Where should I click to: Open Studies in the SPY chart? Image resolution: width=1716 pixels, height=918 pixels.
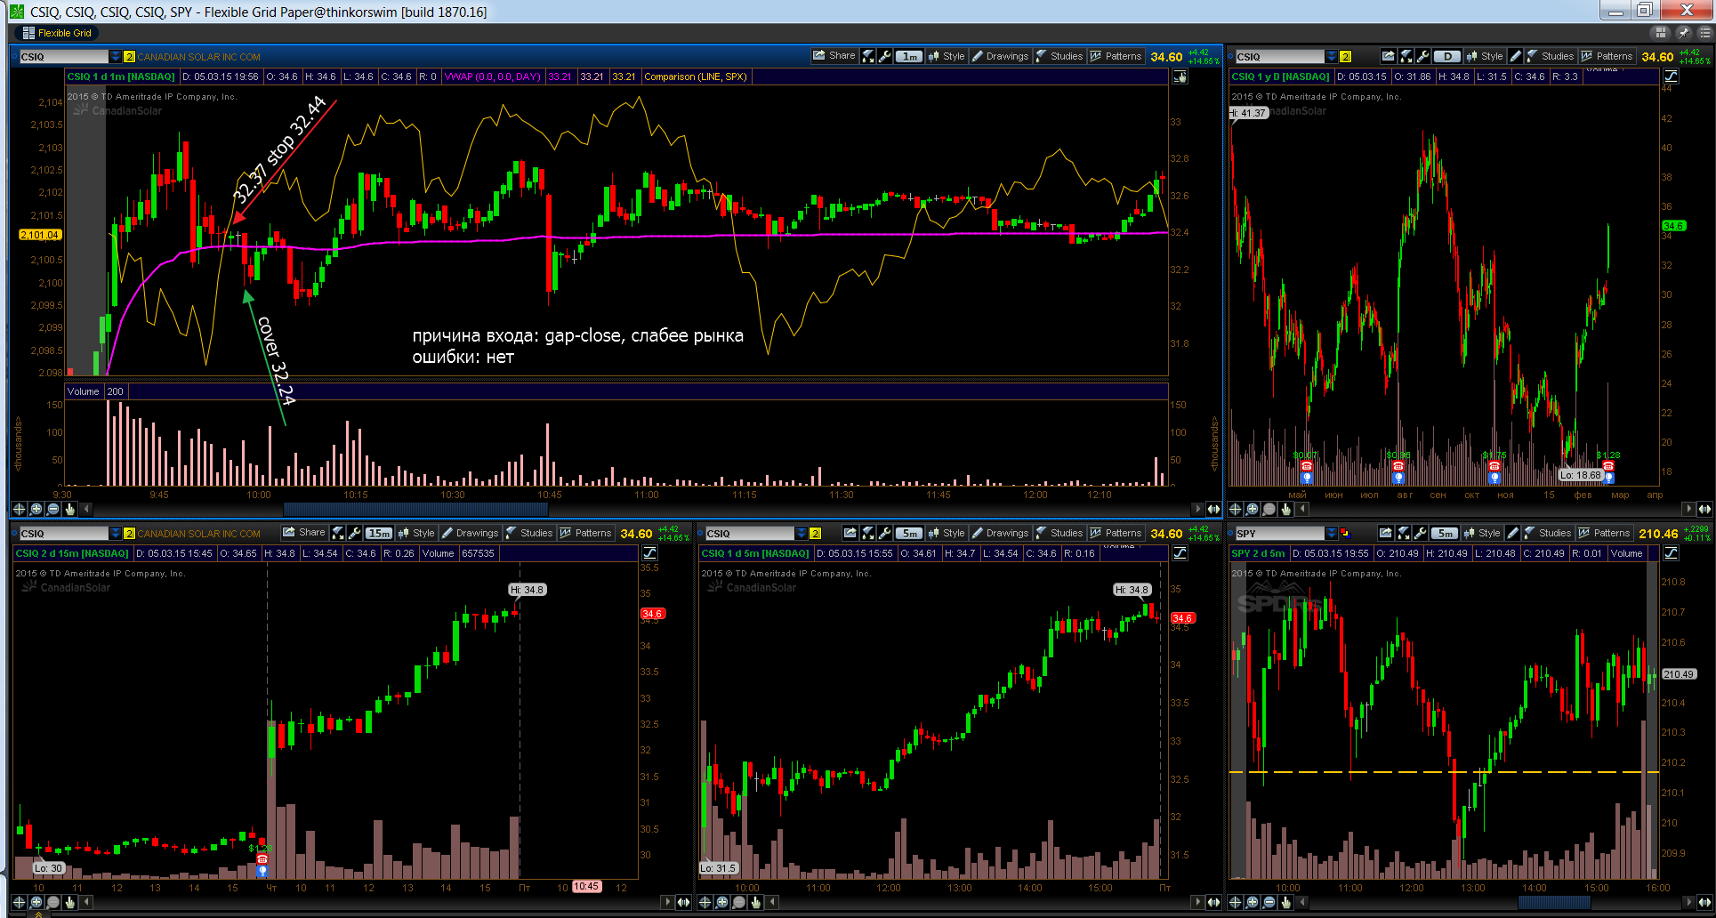click(x=1548, y=533)
